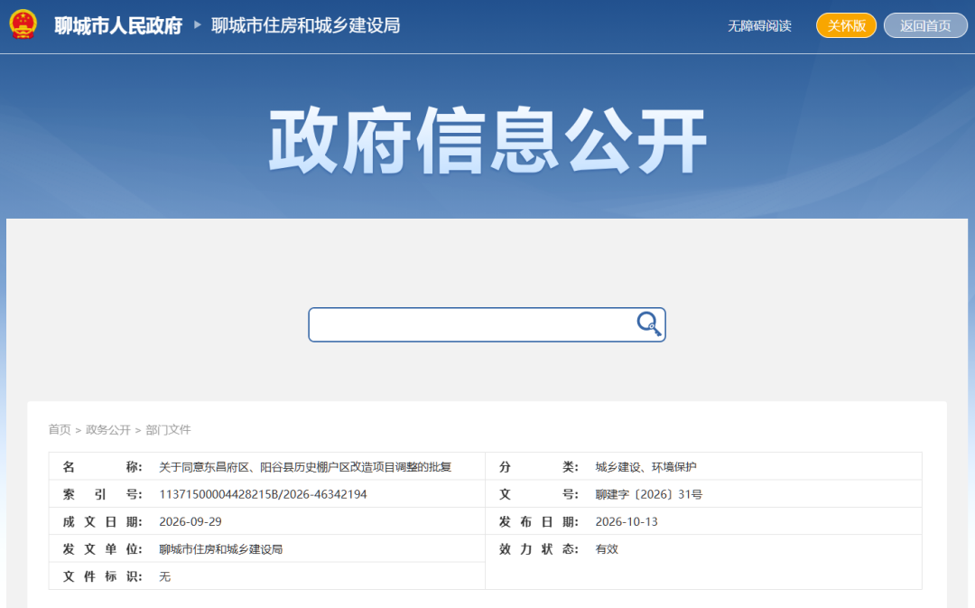Open 聊城市住房和城乡建设局 header link

305,25
